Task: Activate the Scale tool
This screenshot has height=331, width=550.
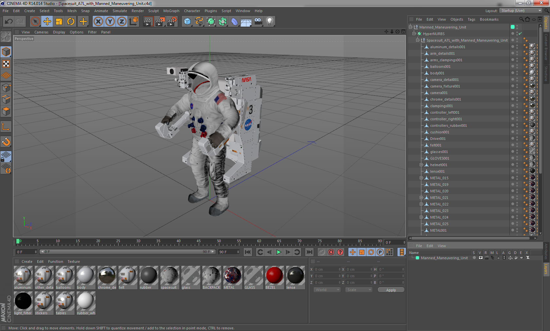Action: point(59,22)
